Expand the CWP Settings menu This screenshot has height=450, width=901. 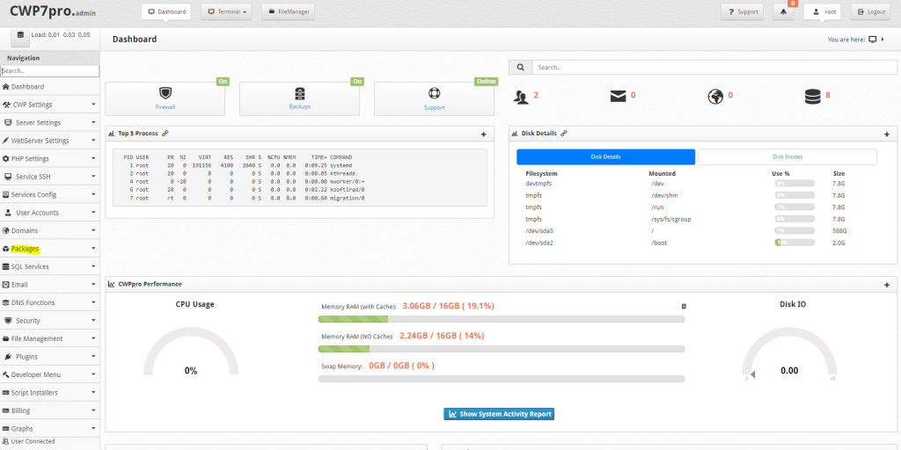click(49, 105)
